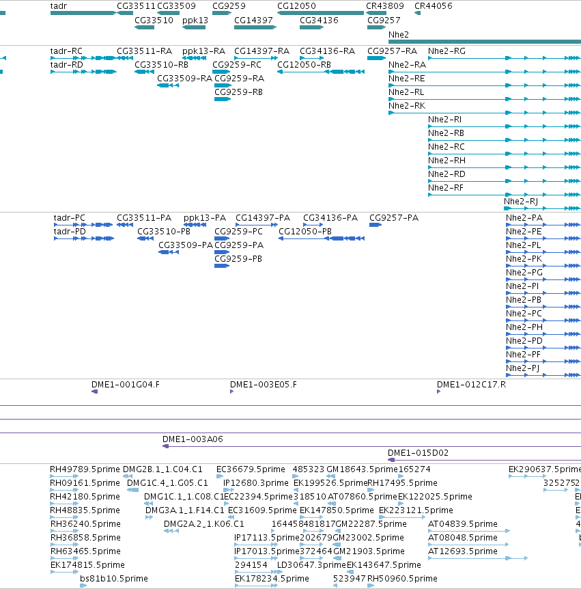Image resolution: width=581 pixels, height=589 pixels.
Task: Click the RH17495.5prime EST label
Action: (x=402, y=482)
